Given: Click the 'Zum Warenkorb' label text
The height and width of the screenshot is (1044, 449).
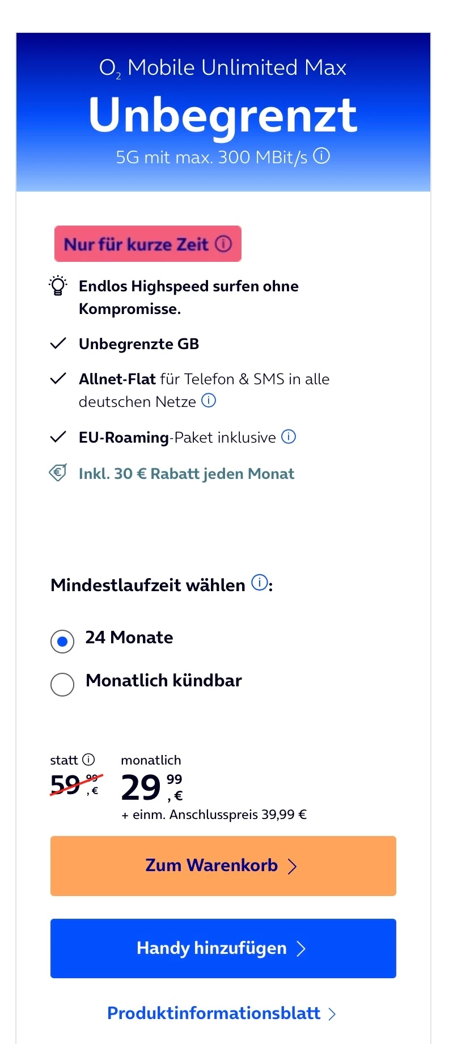Looking at the screenshot, I should (x=211, y=865).
